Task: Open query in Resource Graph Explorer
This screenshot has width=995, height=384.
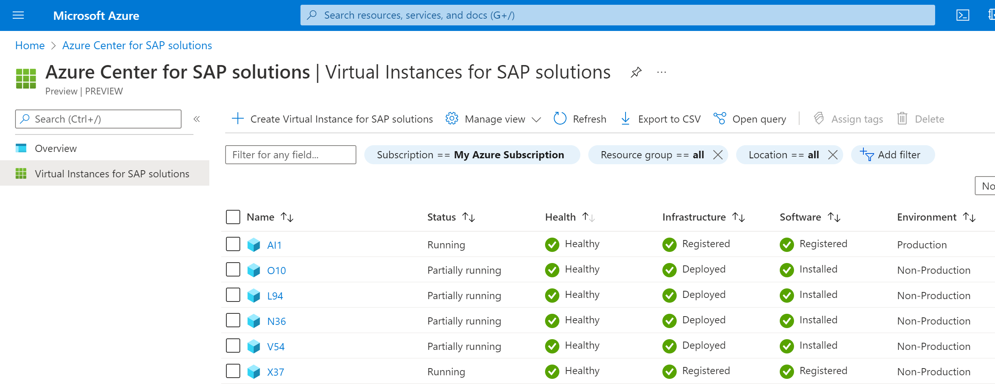Action: (x=750, y=119)
